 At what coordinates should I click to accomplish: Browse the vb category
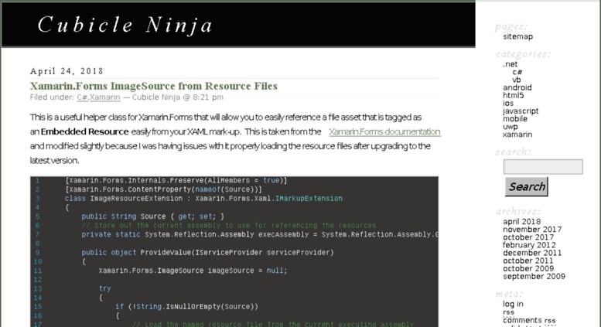click(x=516, y=80)
